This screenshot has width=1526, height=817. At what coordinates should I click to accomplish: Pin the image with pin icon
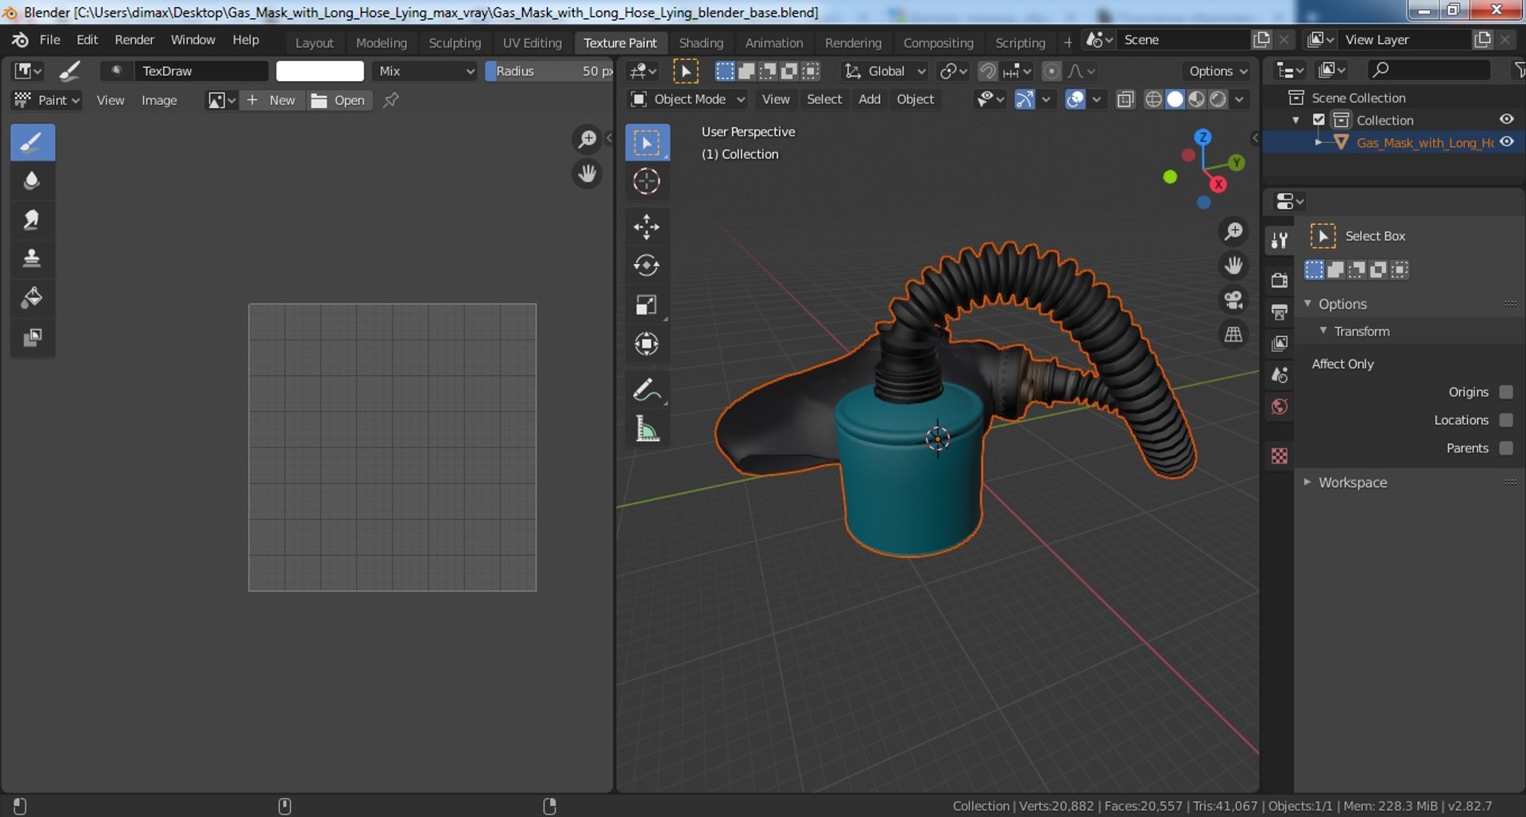click(x=390, y=100)
